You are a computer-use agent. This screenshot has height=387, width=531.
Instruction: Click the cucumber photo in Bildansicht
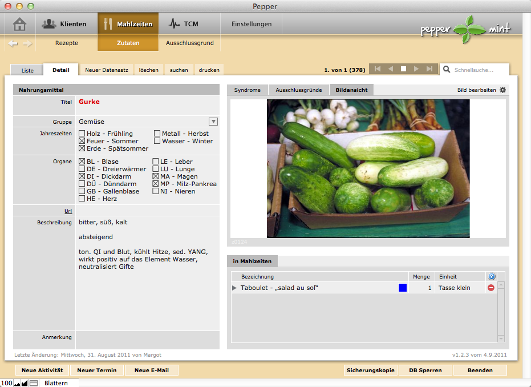pyautogui.click(x=368, y=168)
